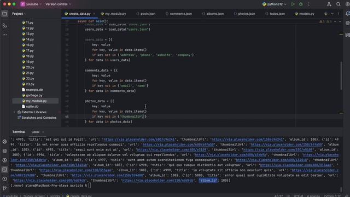Open more run actions menu

tap(308, 4)
